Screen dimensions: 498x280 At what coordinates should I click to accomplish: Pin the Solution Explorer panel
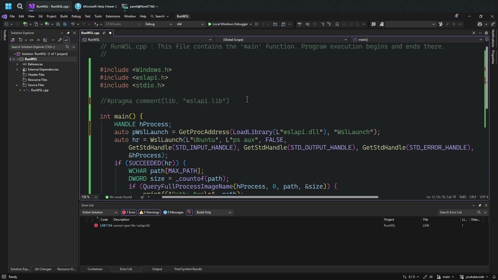pos(68,33)
